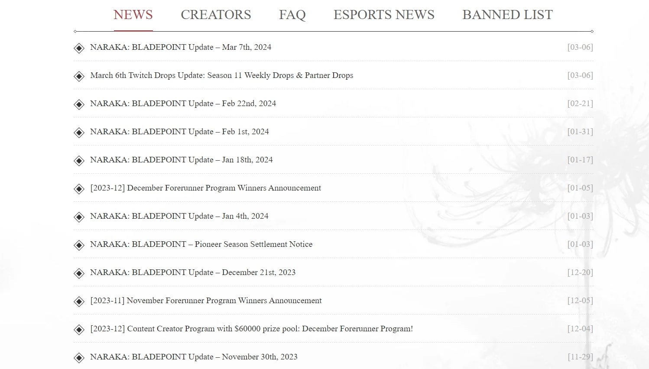Select the News tab
649x369 pixels.
click(x=133, y=15)
